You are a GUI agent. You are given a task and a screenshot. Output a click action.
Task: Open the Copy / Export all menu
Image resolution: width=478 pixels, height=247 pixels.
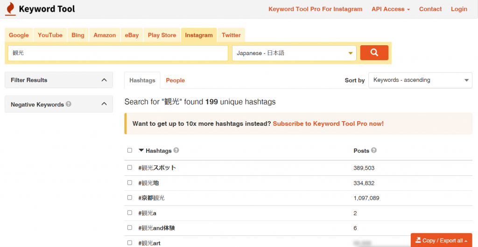[442, 240]
